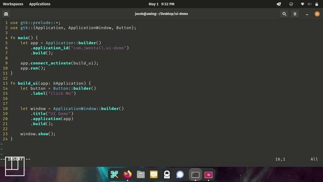Image resolution: width=323 pixels, height=182 pixels.
Task: Click cursor position "16,1" in status line
Action: (x=281, y=159)
